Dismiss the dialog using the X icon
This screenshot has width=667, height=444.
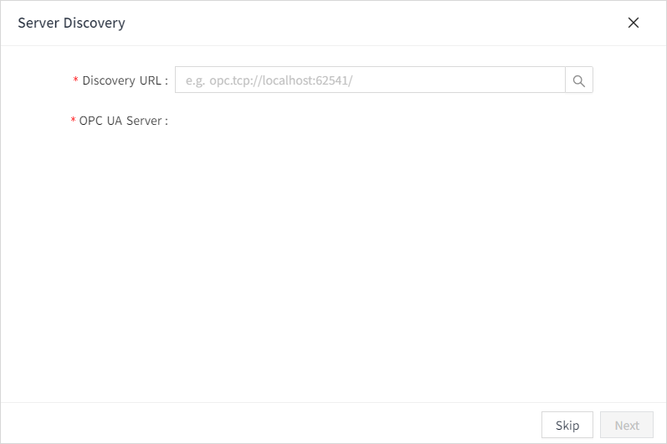click(x=634, y=23)
